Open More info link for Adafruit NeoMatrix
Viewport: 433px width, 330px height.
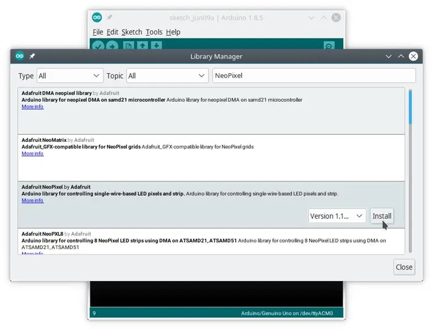pyautogui.click(x=32, y=153)
